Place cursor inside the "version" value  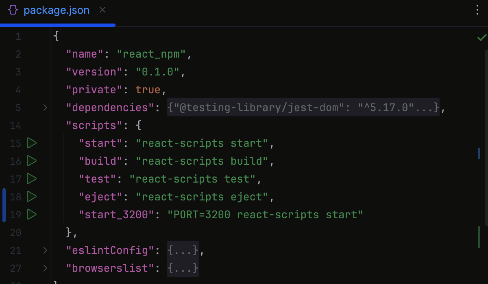tap(157, 72)
